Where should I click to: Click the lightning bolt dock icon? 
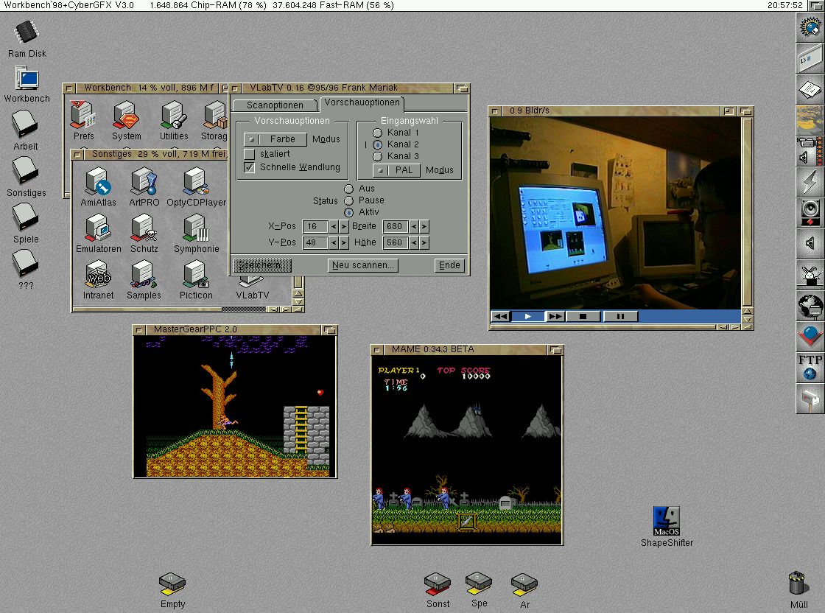pos(810,181)
